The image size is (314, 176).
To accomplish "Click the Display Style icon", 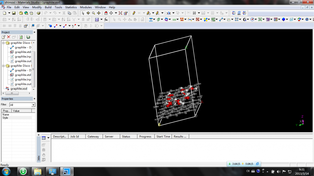I will click(x=125, y=13).
